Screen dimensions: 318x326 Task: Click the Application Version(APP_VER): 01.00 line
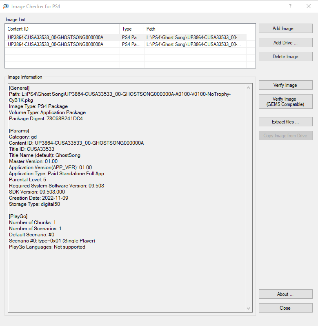tap(50, 167)
